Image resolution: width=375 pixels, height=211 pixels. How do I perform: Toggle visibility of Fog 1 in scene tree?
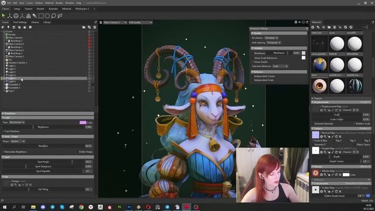(89, 91)
